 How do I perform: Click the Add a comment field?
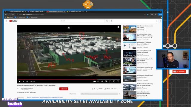pyautogui.click(x=99, y=94)
